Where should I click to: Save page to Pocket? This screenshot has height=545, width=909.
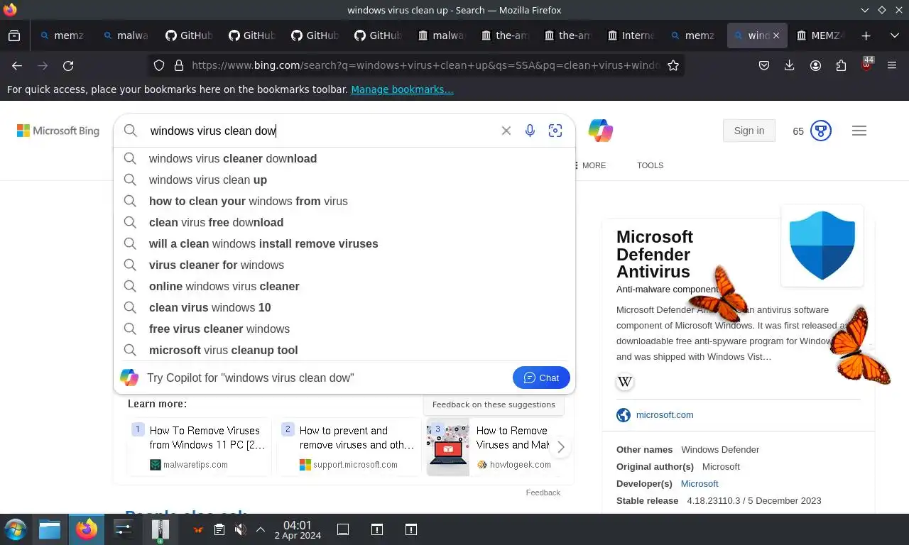(x=764, y=65)
